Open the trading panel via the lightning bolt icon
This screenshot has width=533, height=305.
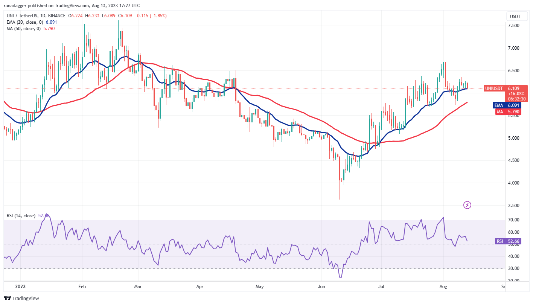467,204
